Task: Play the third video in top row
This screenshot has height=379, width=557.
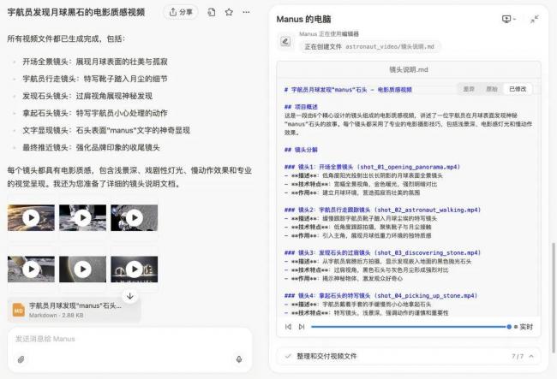Action: point(135,218)
